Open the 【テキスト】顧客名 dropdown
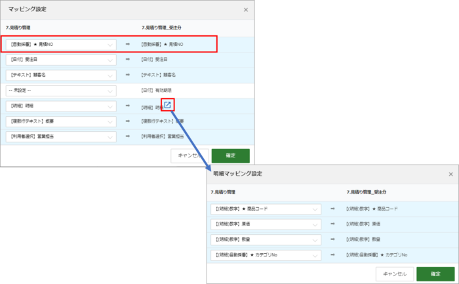The image size is (459, 284). tap(61, 75)
